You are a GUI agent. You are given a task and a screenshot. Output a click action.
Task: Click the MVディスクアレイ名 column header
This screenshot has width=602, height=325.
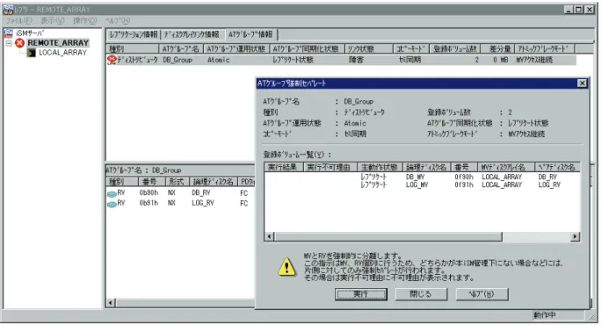point(506,167)
